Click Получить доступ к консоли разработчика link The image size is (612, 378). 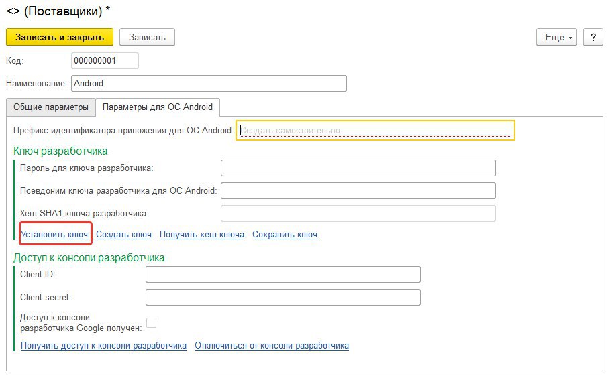(103, 346)
